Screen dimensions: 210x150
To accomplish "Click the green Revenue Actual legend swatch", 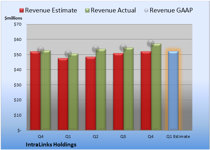I will [87, 11].
